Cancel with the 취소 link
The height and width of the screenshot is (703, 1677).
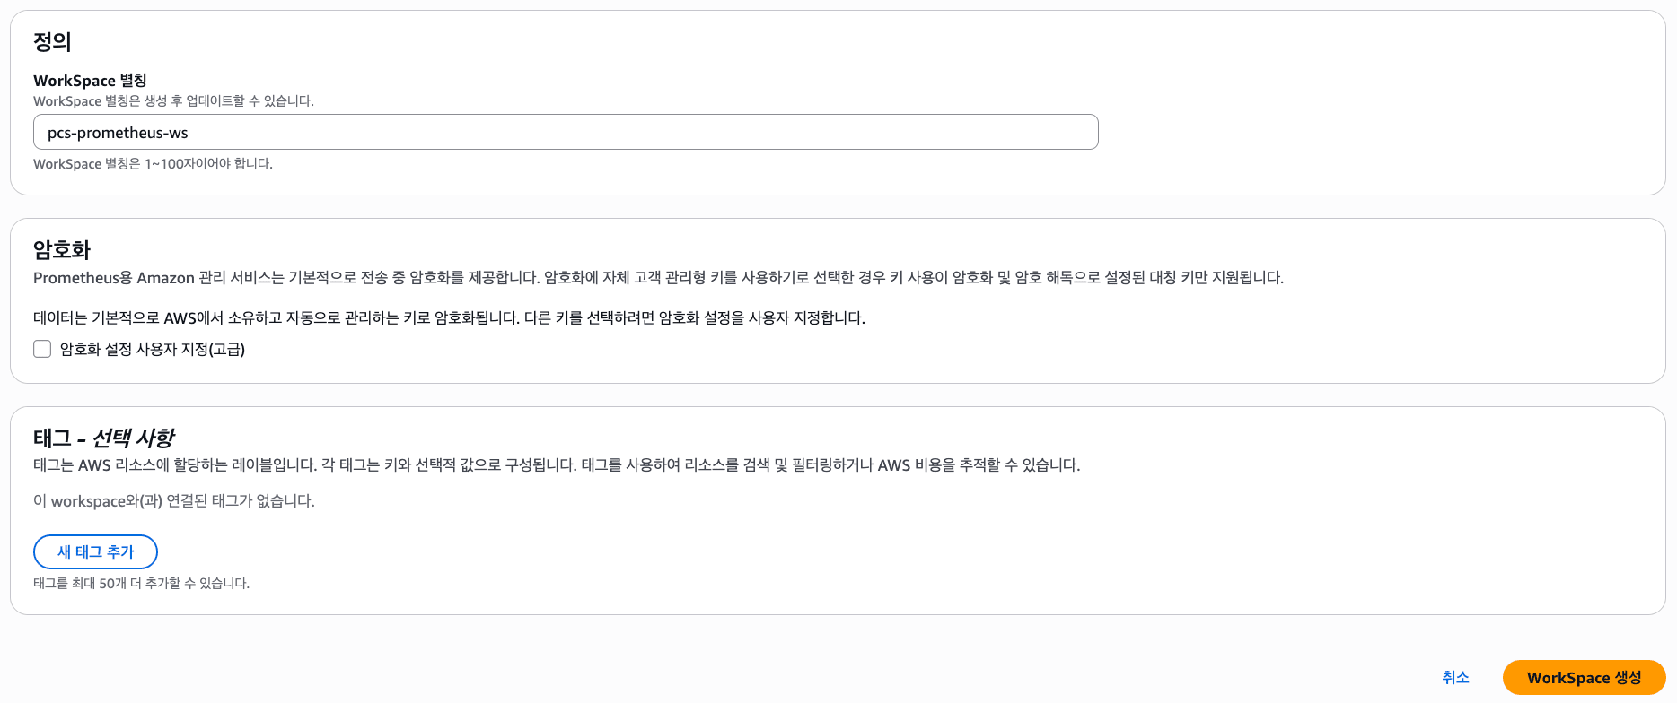click(1455, 677)
